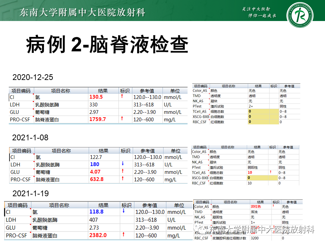The width and height of the screenshot is (325, 244).
Task: Click the glucose result 2.97
Action: click(x=94, y=112)
